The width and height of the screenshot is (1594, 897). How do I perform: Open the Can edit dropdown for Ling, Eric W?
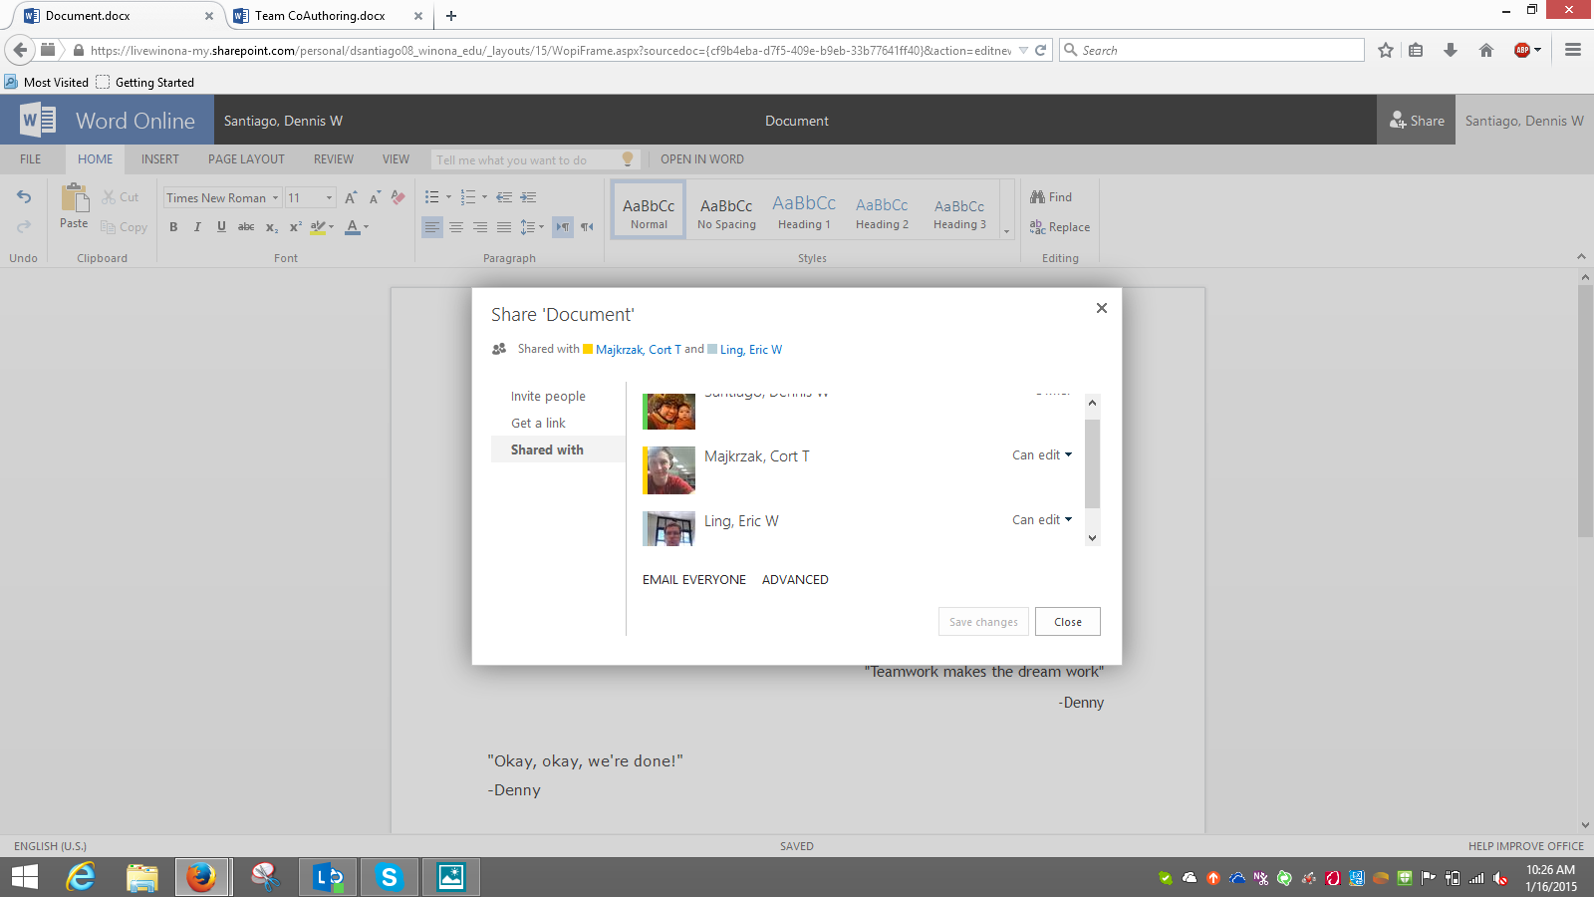1042,520
